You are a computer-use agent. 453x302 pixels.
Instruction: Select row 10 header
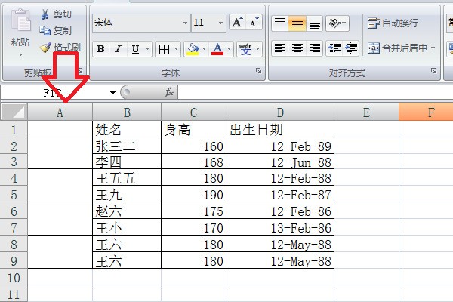click(14, 277)
